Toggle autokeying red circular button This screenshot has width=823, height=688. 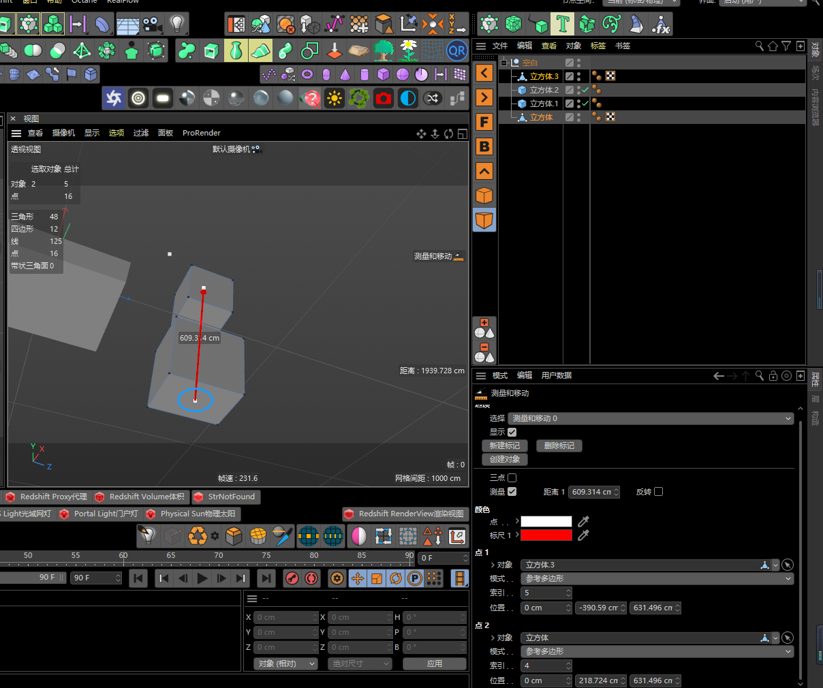click(x=311, y=578)
